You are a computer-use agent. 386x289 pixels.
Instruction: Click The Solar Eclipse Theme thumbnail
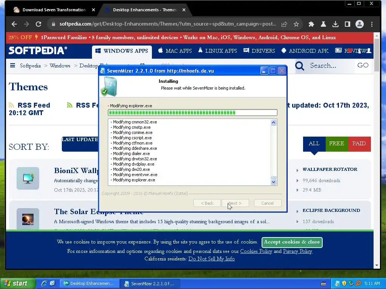coord(28,219)
